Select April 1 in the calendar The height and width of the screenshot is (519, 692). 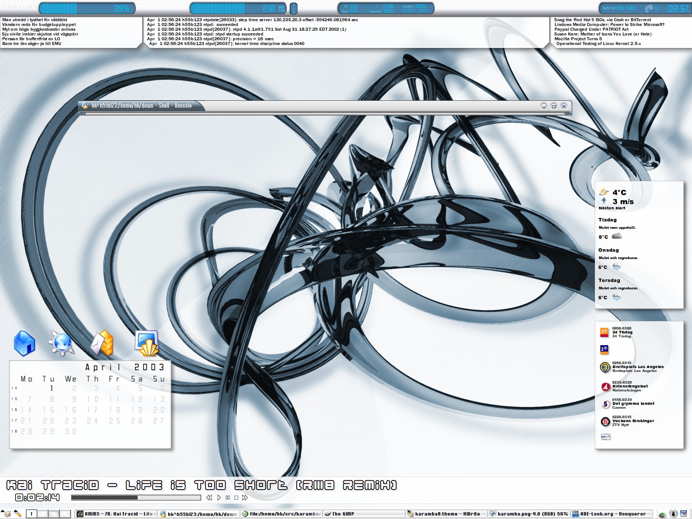[x=51, y=388]
